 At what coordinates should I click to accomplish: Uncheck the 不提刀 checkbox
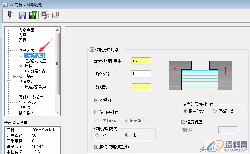pos(96,100)
